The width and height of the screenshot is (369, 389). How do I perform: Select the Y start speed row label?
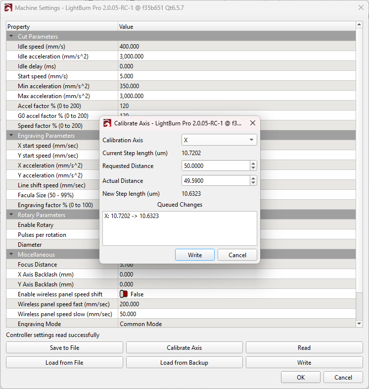(48, 155)
